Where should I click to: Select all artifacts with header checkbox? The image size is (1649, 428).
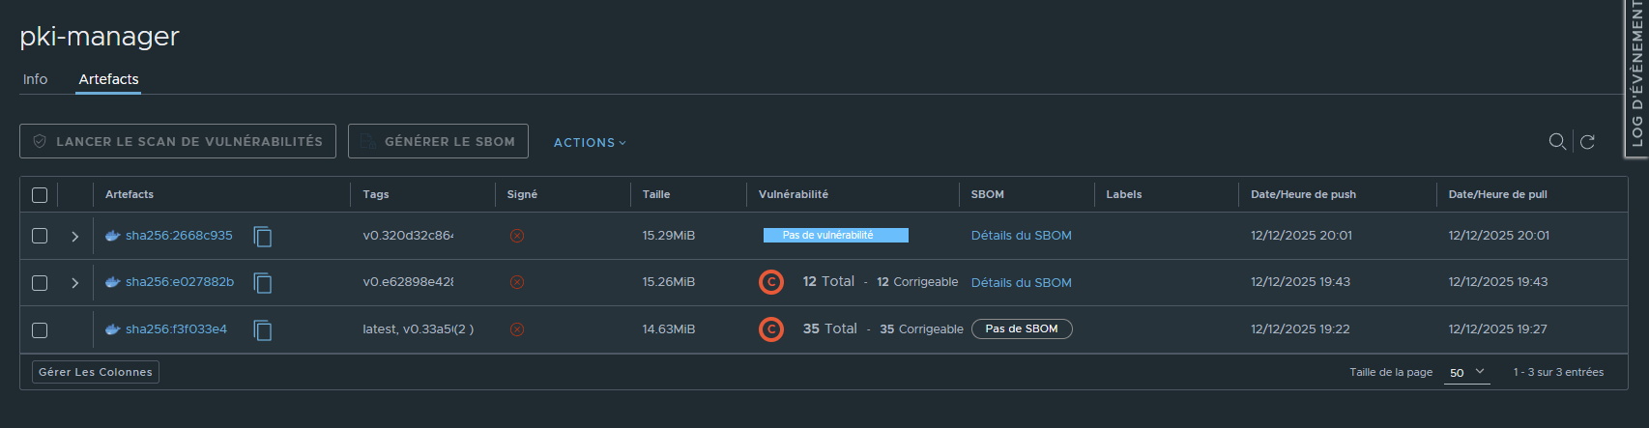tap(40, 195)
